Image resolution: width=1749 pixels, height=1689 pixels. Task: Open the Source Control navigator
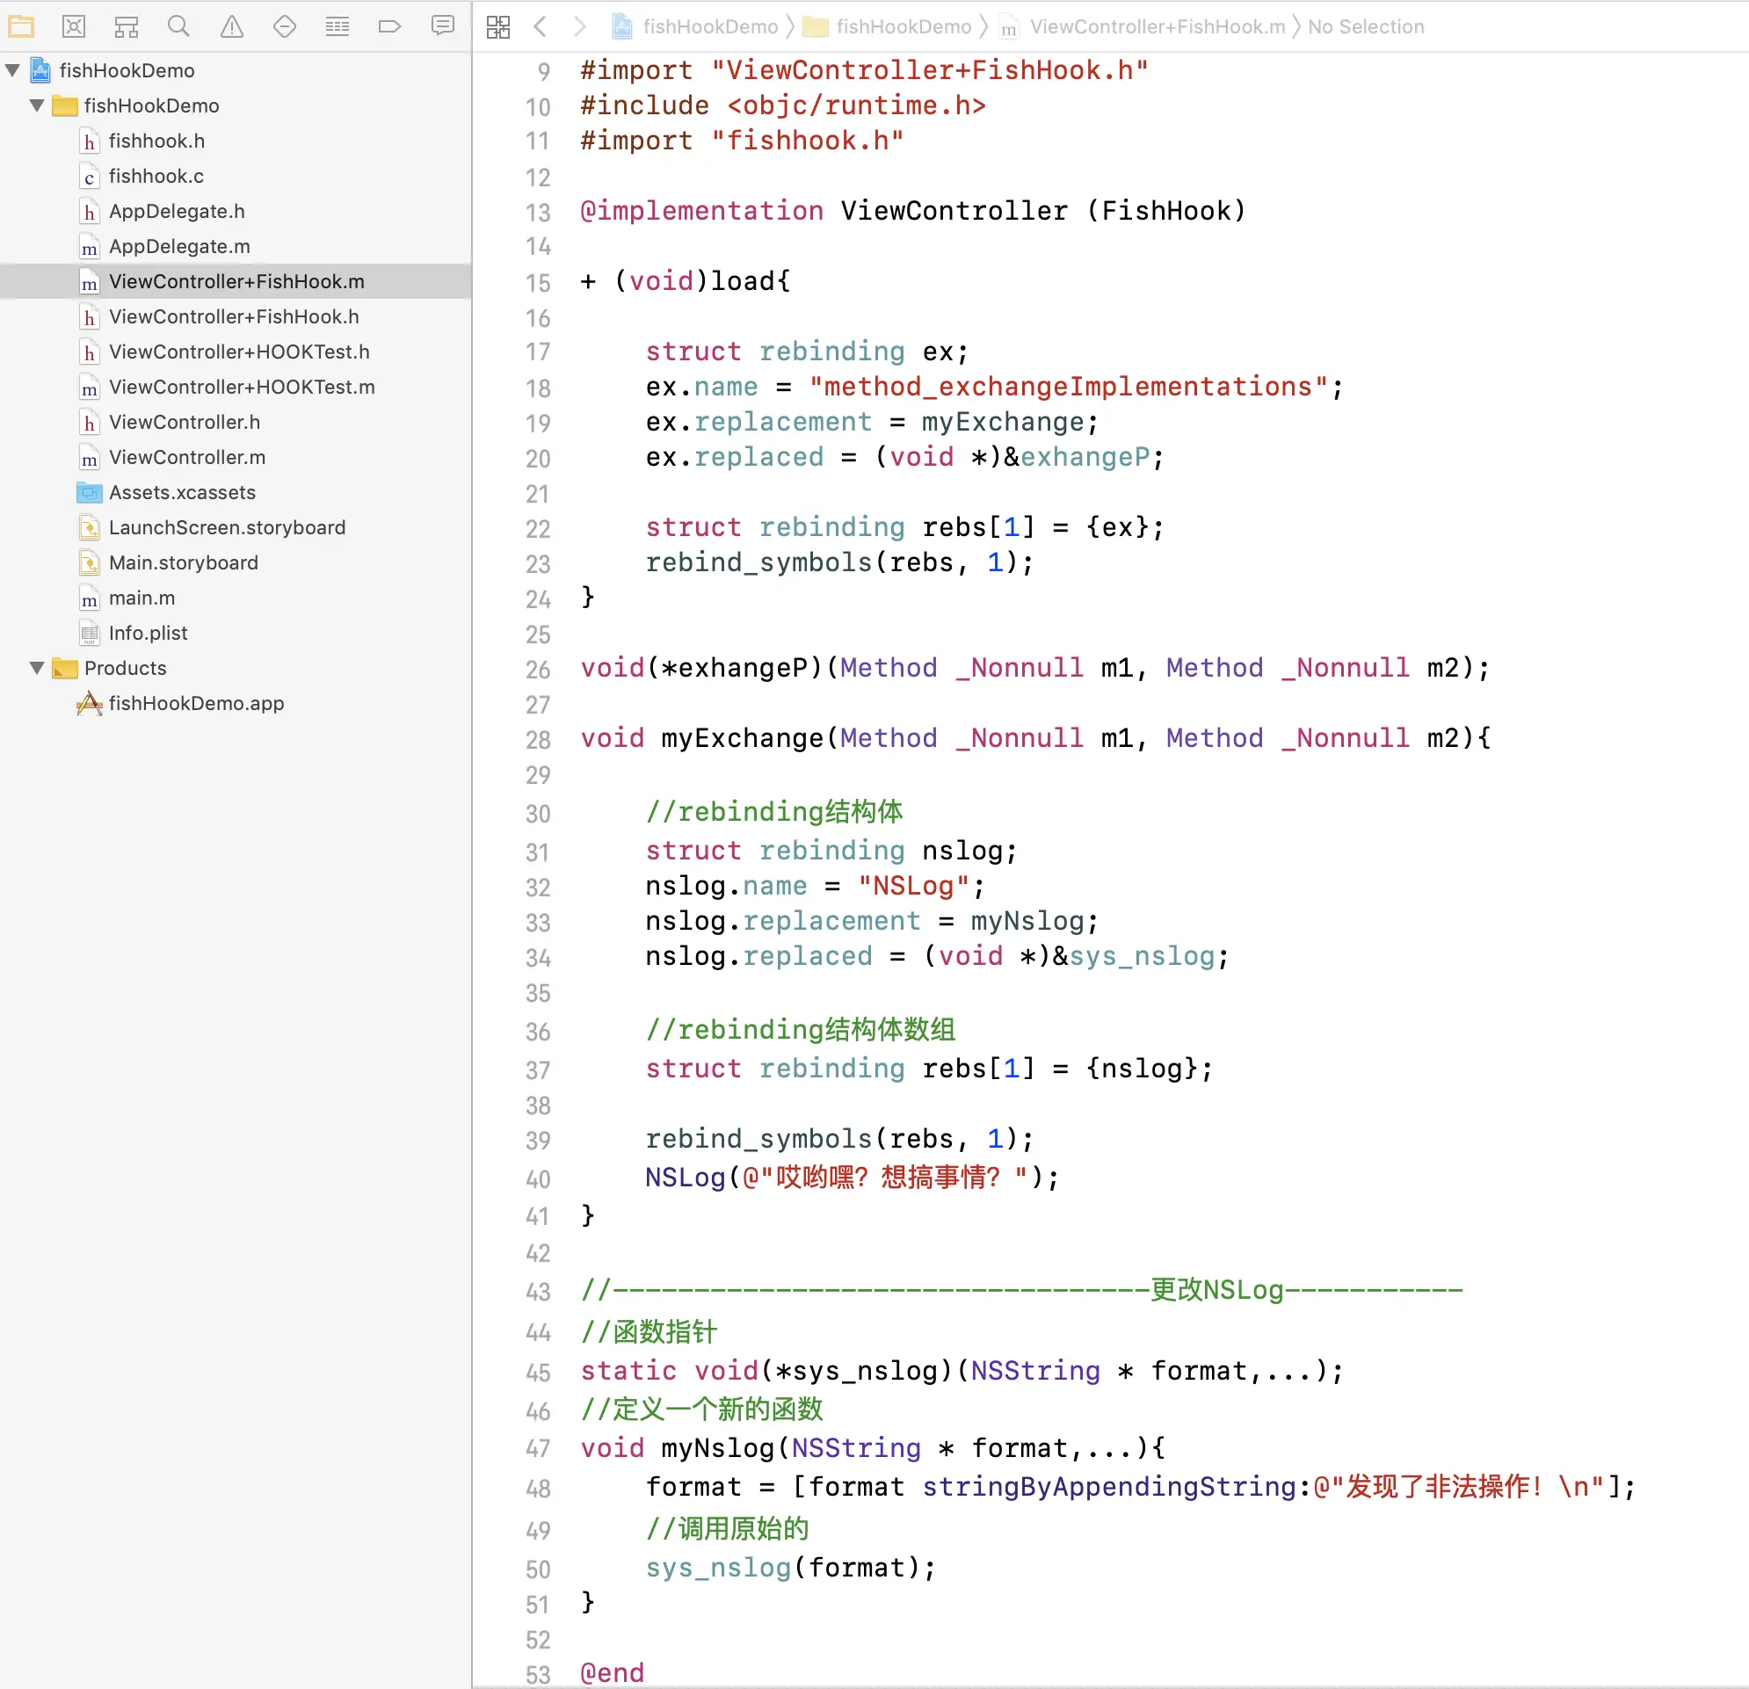coord(73,25)
